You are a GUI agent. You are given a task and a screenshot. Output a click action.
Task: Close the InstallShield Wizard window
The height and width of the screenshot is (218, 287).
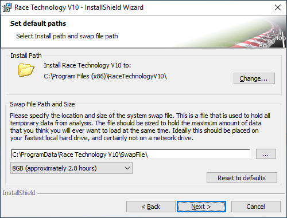[x=278, y=7]
